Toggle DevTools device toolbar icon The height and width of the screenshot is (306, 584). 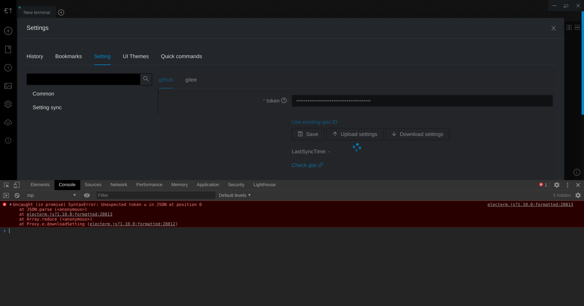click(x=17, y=185)
